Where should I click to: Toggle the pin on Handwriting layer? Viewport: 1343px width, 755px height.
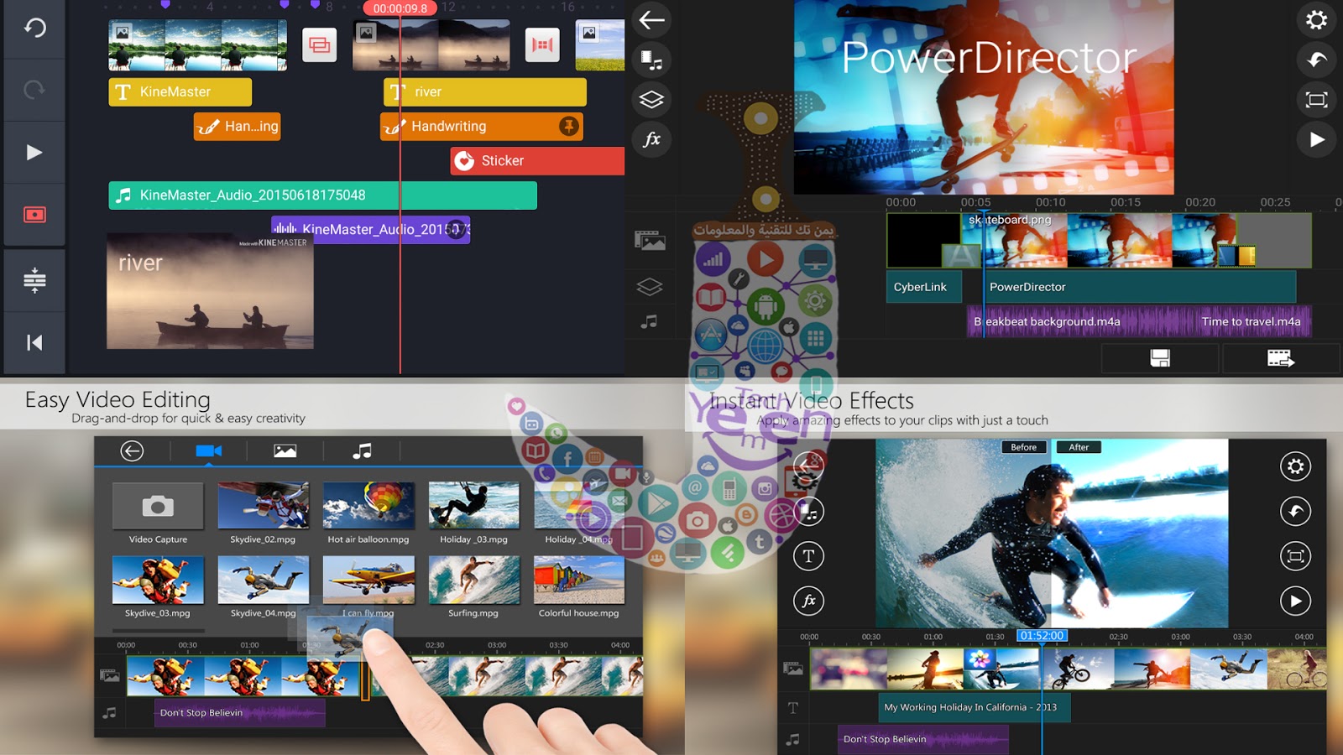coord(569,127)
